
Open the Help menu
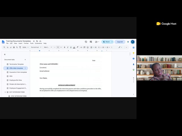point(45,43)
